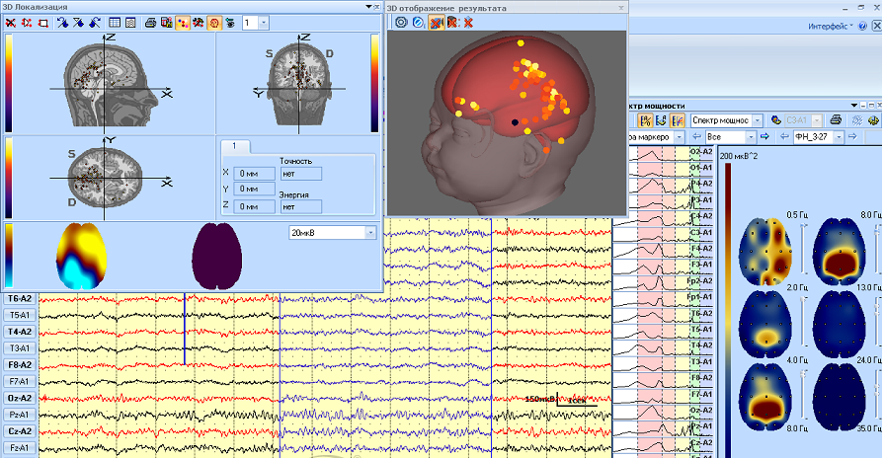Toggle the highlighted colored dots display button
885x458 pixels.
(183, 22)
